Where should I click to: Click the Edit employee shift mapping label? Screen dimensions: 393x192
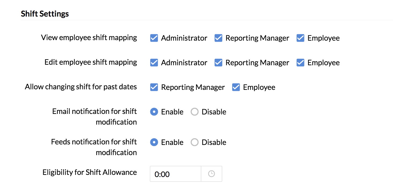point(91,62)
